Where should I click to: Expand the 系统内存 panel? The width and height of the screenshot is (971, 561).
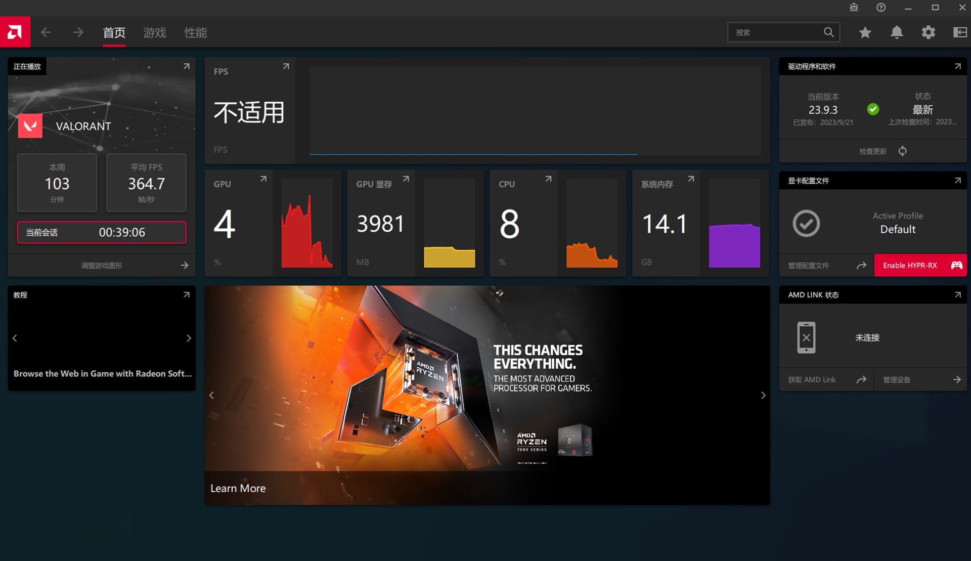click(691, 179)
